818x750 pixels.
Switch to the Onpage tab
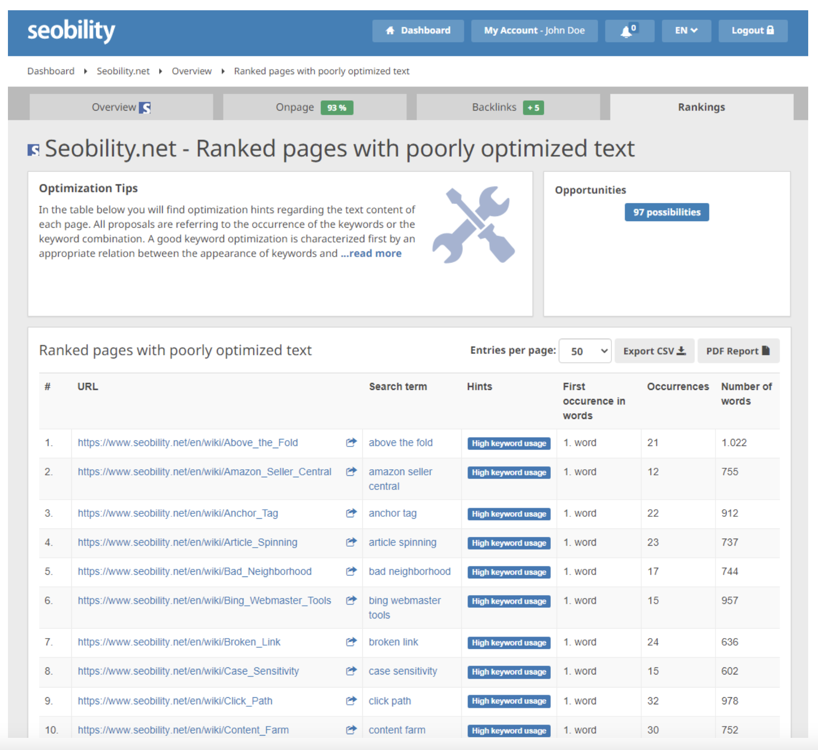click(x=314, y=107)
